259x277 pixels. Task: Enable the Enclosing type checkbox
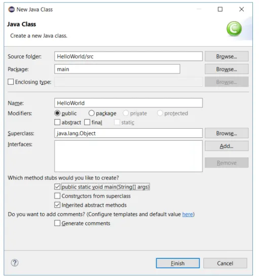click(11, 82)
